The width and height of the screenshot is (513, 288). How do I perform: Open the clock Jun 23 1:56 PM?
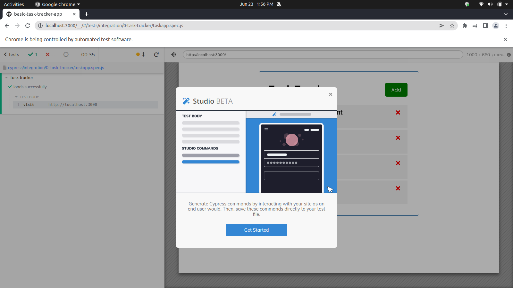pyautogui.click(x=256, y=4)
